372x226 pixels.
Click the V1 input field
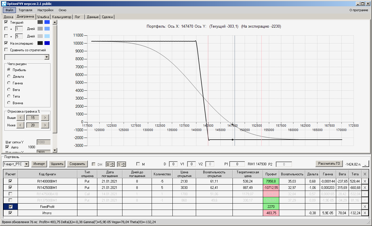point(191,164)
